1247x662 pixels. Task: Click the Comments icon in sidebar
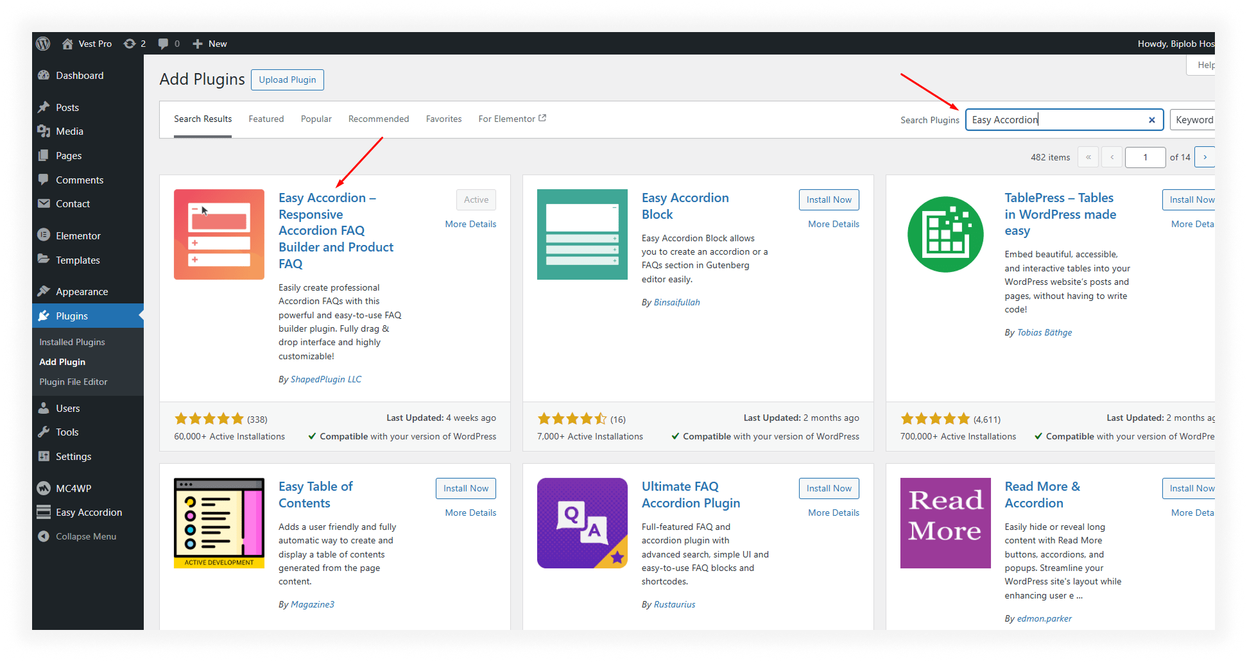(44, 180)
